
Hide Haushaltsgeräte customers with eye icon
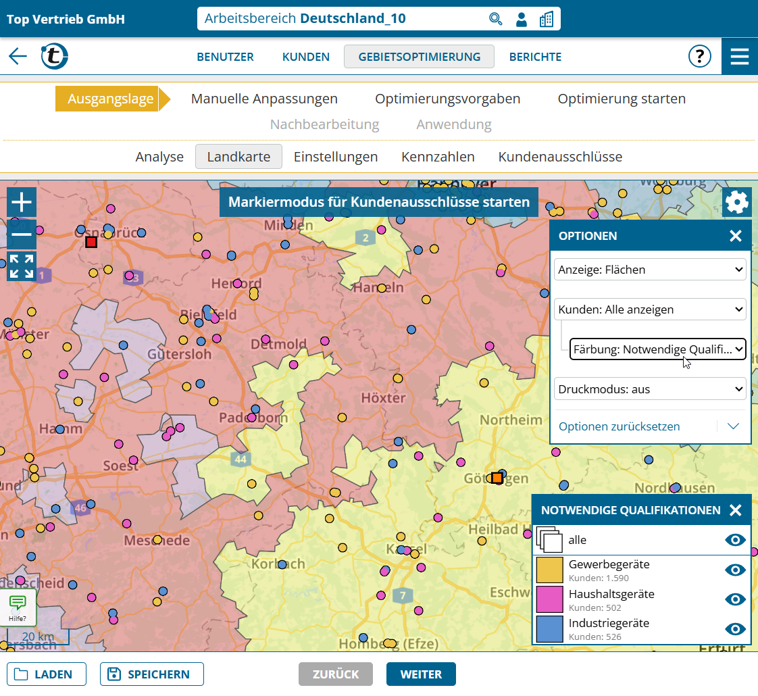coord(735,599)
